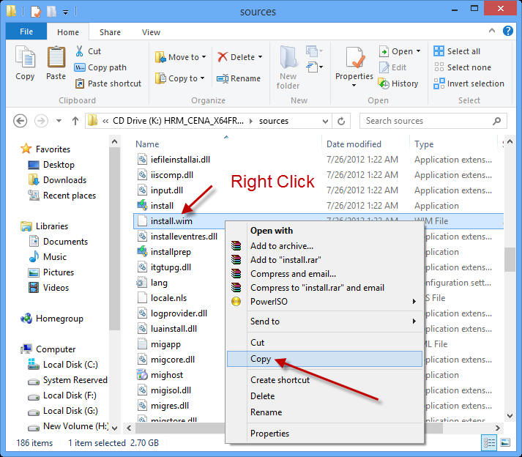The image size is (522, 457).
Task: Click Copy path in the ribbon
Action: (x=100, y=67)
